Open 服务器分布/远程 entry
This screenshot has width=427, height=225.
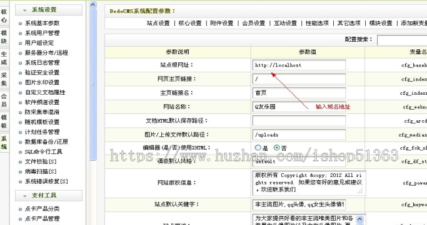[x=46, y=52]
